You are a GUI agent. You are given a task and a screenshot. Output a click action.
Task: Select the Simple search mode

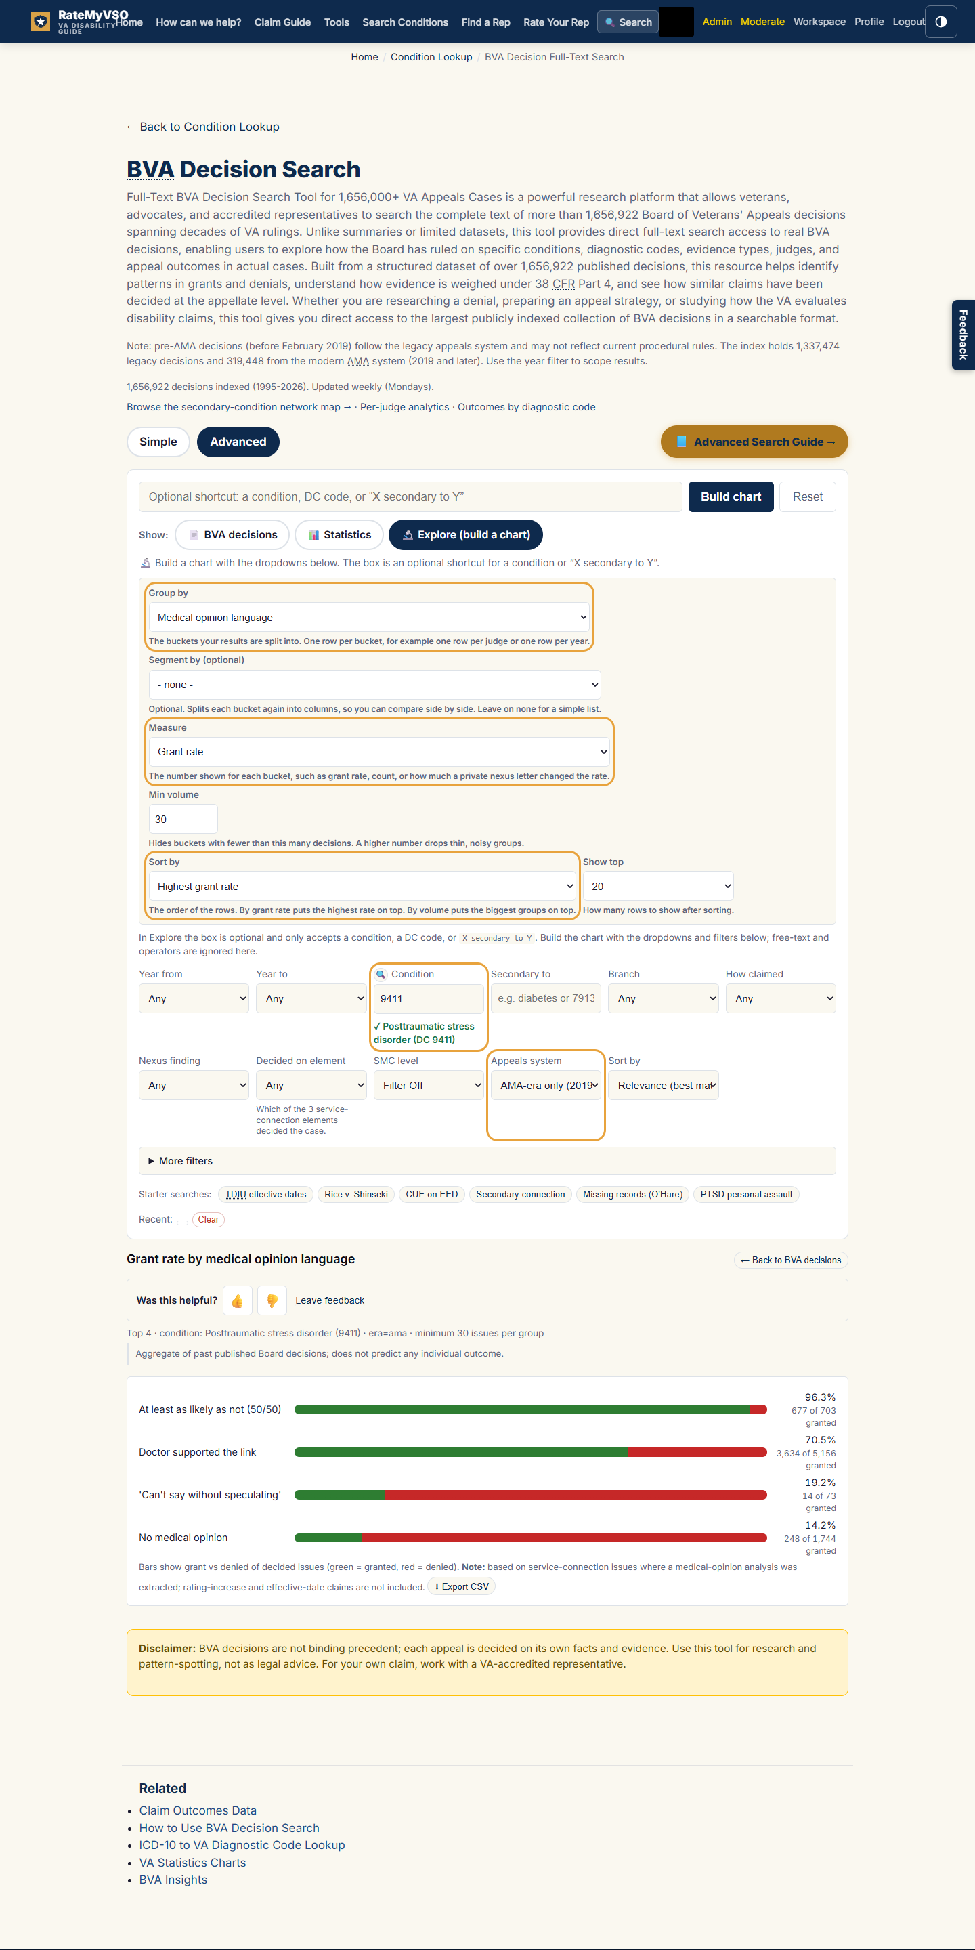[158, 442]
